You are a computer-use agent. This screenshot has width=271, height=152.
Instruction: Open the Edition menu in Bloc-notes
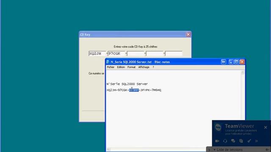(x=121, y=67)
